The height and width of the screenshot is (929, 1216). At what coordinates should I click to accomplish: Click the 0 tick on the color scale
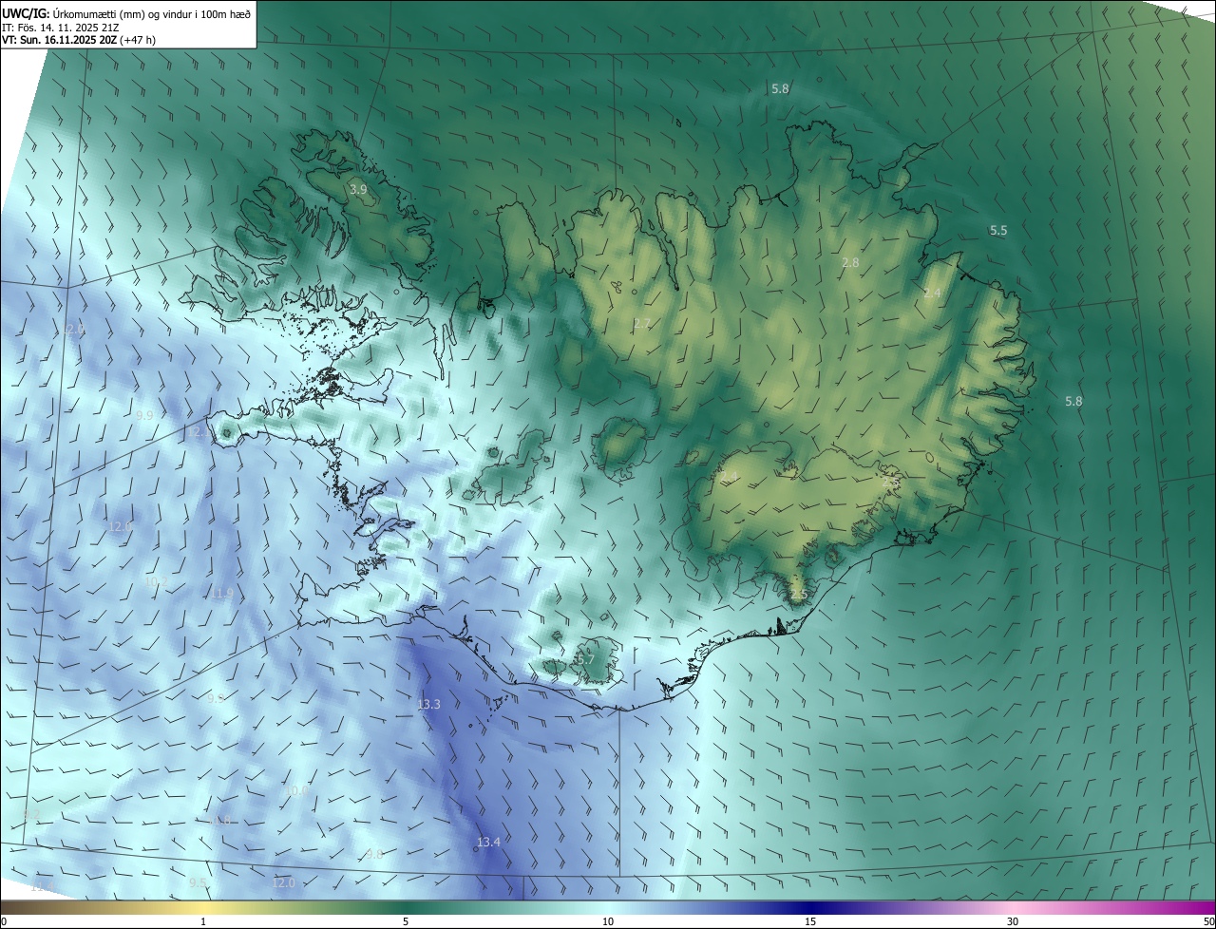tap(4, 921)
